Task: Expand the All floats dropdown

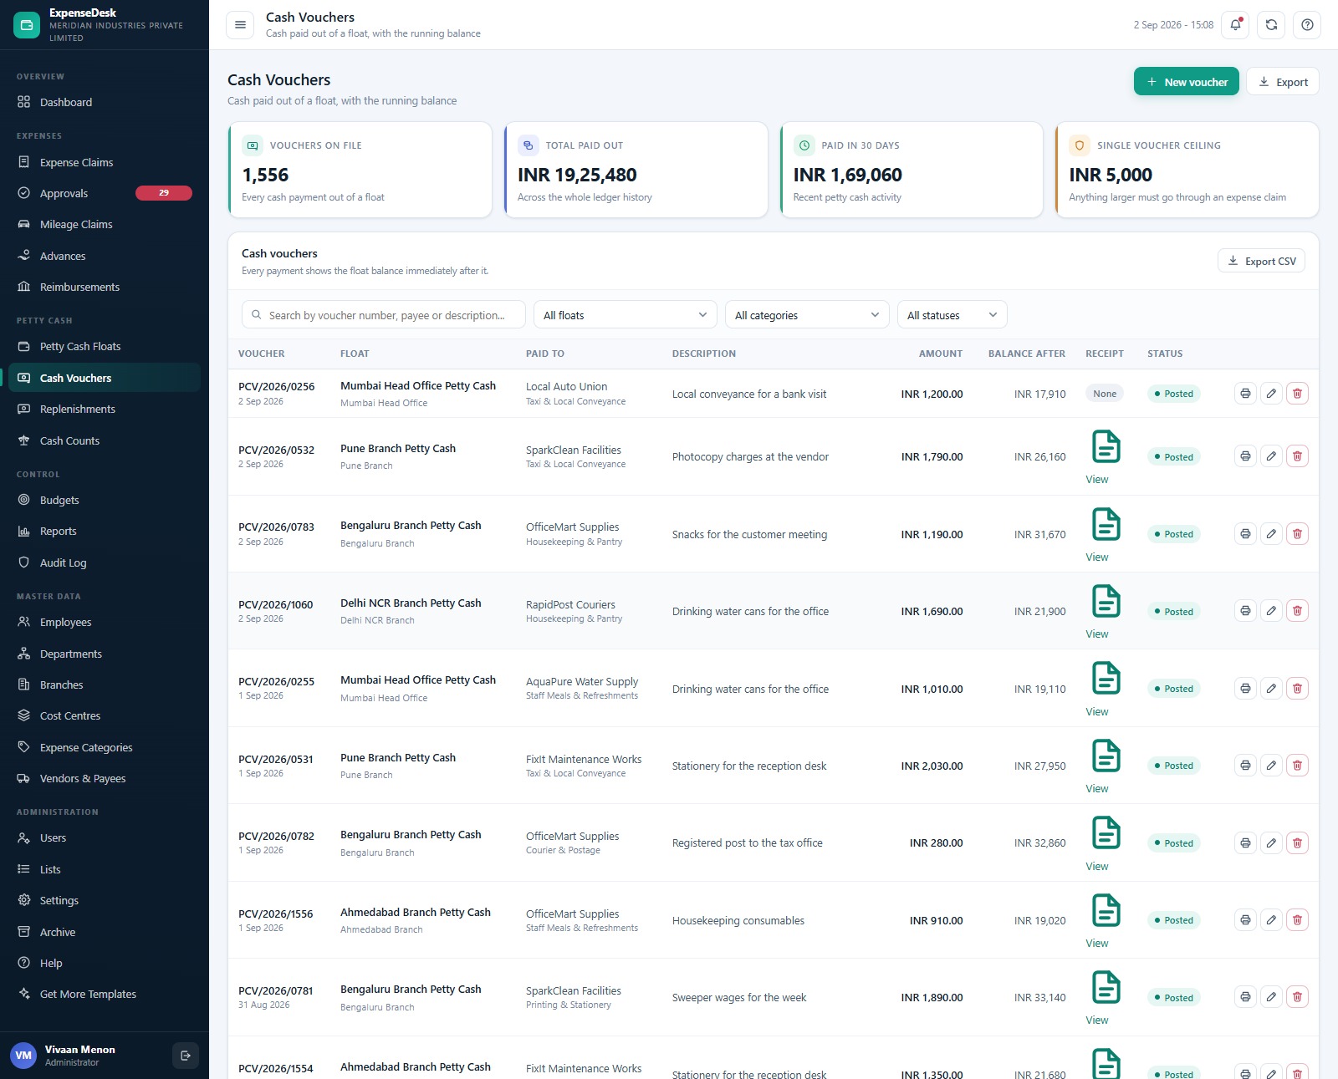Action: pyautogui.click(x=625, y=315)
